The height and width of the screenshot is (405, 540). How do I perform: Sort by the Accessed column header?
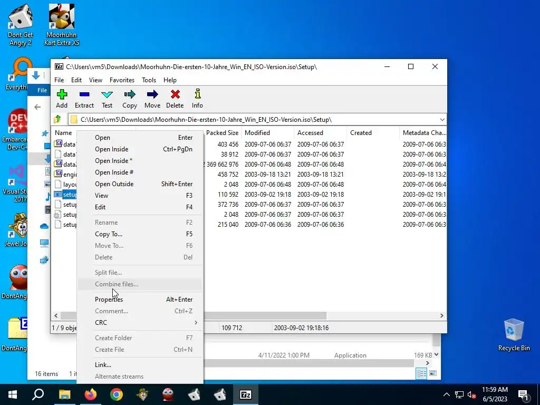[320, 132]
